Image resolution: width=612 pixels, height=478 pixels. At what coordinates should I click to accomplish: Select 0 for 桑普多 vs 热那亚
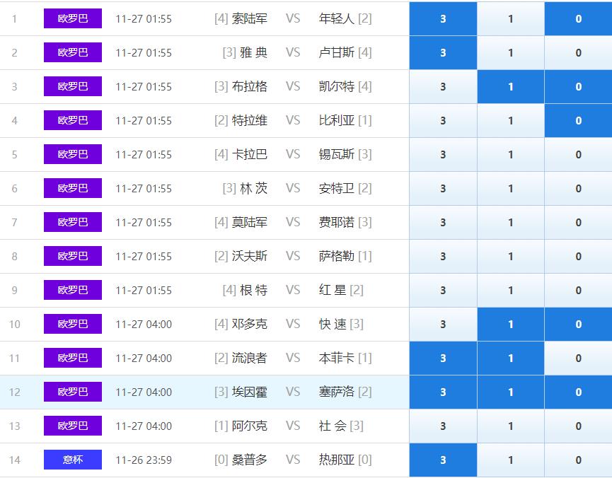pos(579,460)
